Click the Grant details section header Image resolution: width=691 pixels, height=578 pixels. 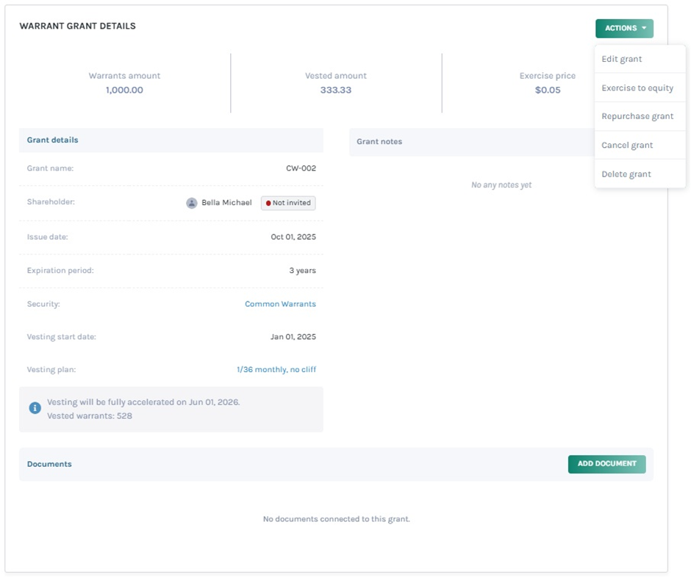[x=52, y=140]
